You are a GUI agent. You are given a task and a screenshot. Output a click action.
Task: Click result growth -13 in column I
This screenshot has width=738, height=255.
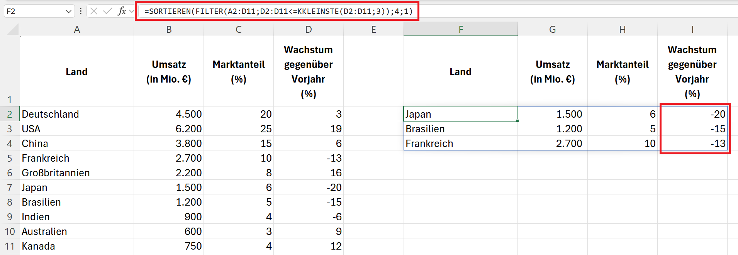692,144
